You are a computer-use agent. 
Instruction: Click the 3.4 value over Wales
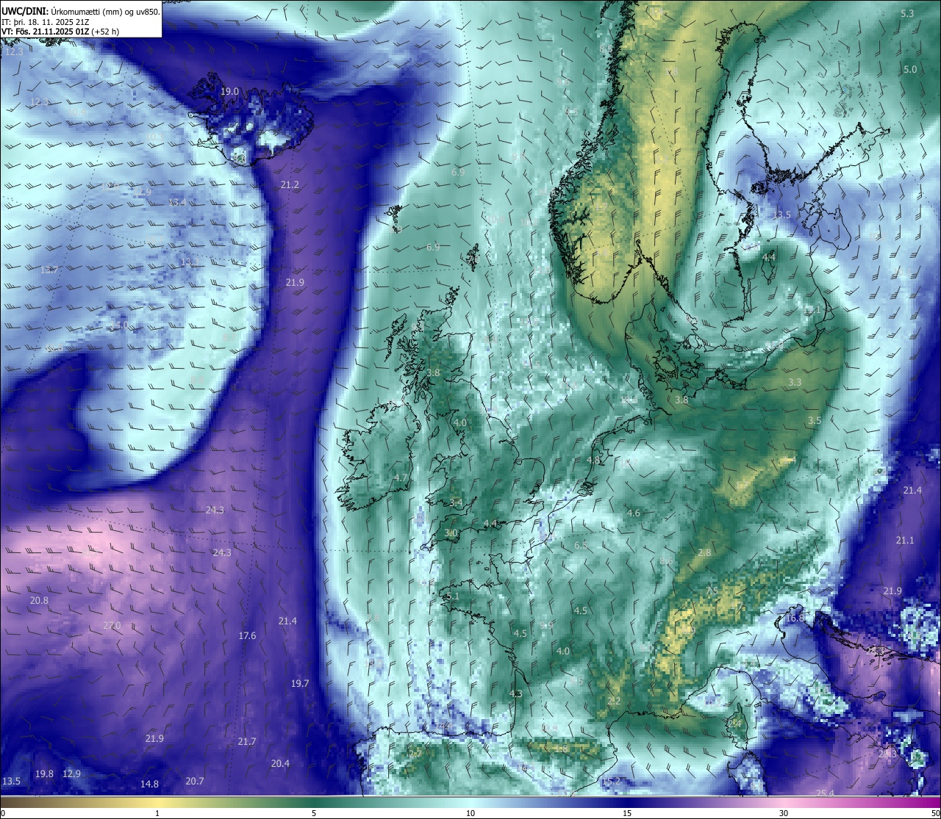(456, 502)
